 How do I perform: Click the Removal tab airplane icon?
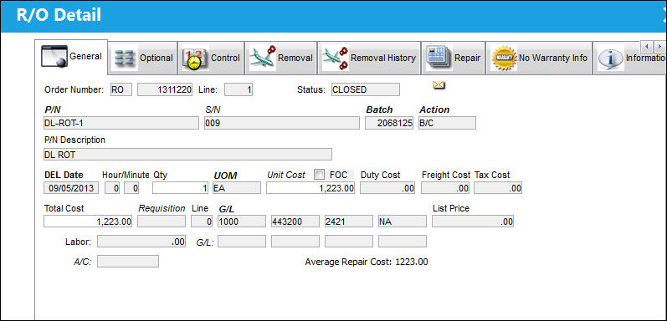pyautogui.click(x=263, y=58)
